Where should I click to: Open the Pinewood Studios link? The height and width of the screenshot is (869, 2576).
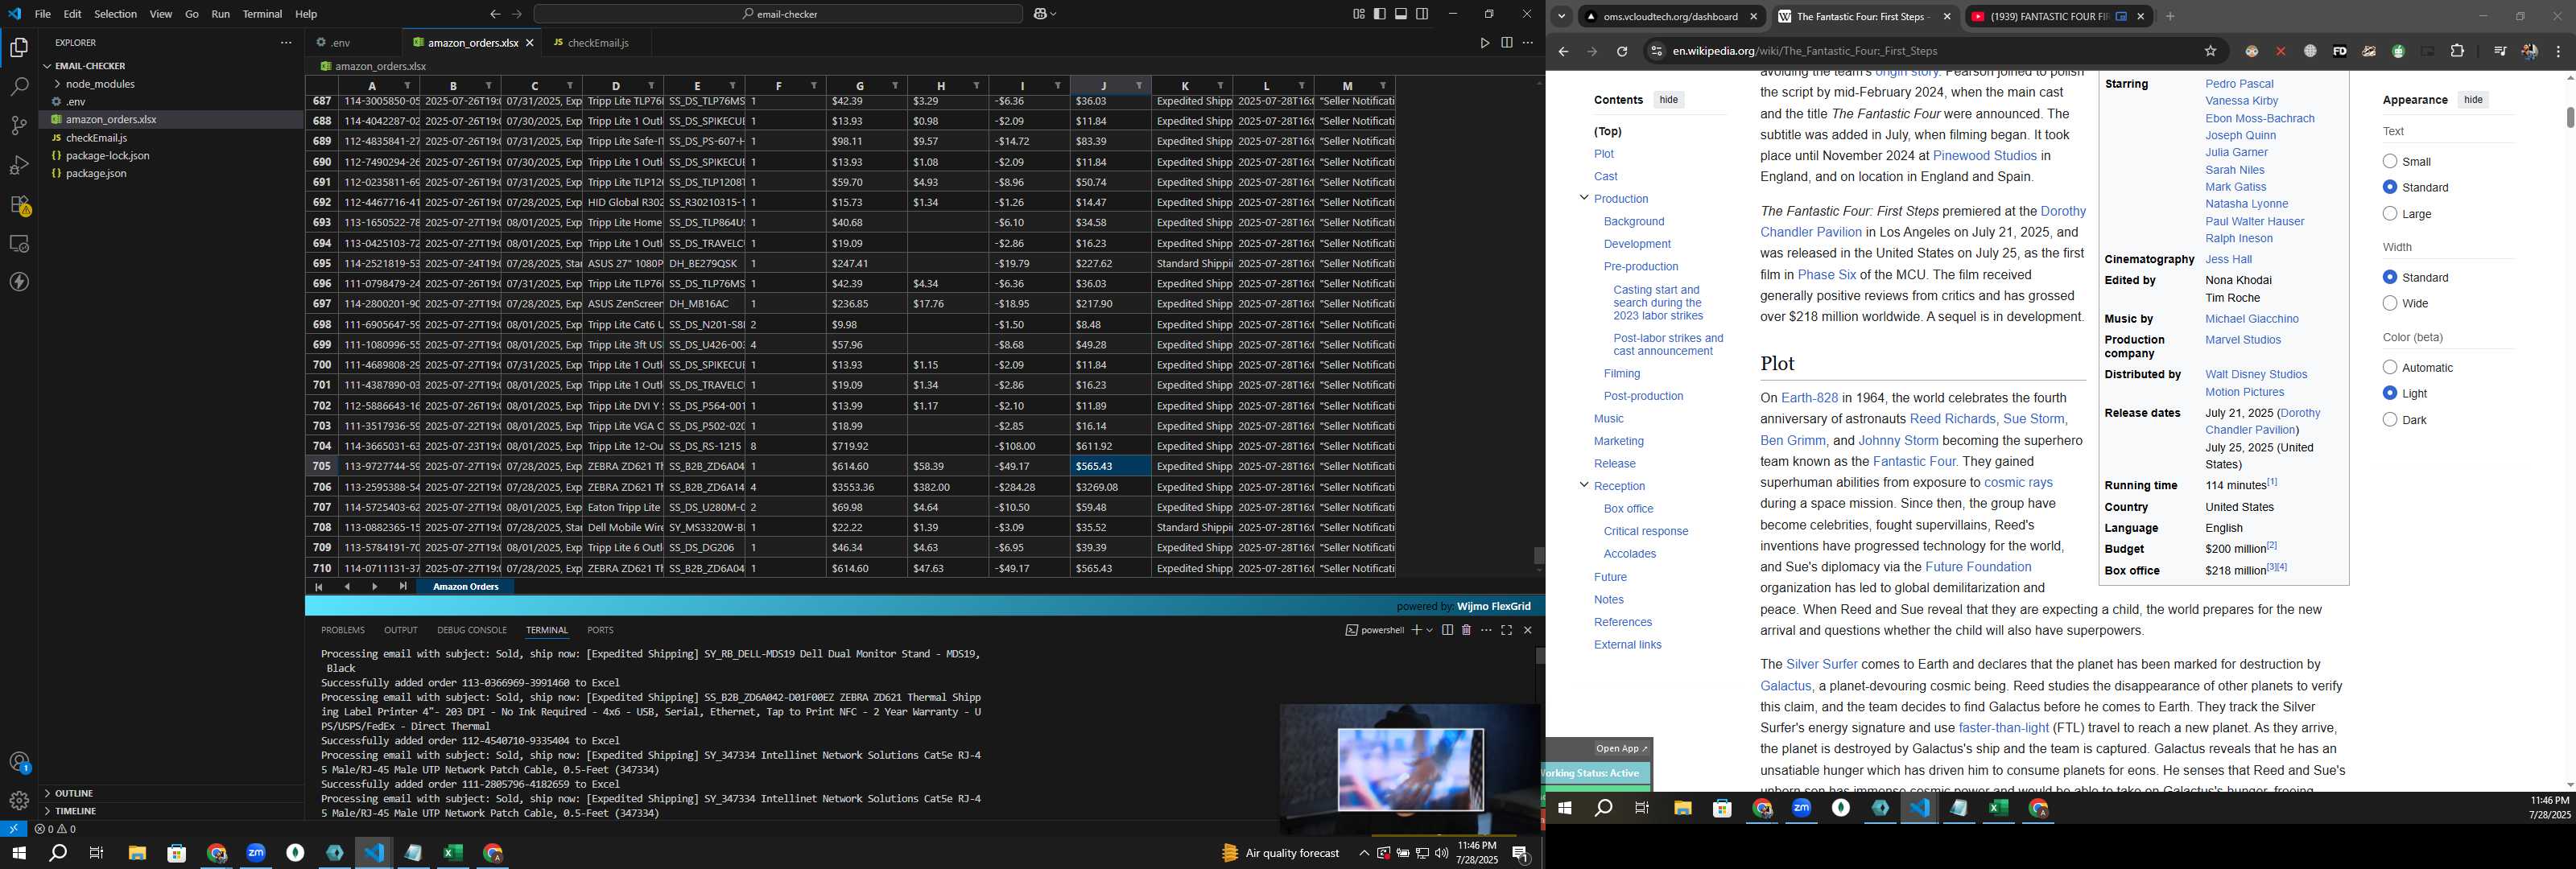tap(1984, 156)
